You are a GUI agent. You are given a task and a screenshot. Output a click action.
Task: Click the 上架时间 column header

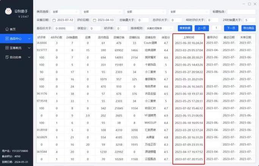coord(189,37)
